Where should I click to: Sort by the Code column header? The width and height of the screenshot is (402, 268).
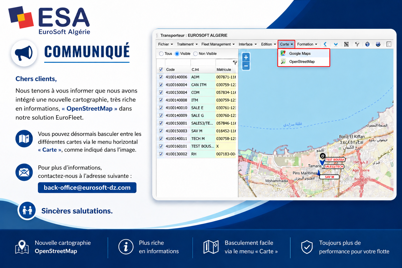tap(177, 70)
